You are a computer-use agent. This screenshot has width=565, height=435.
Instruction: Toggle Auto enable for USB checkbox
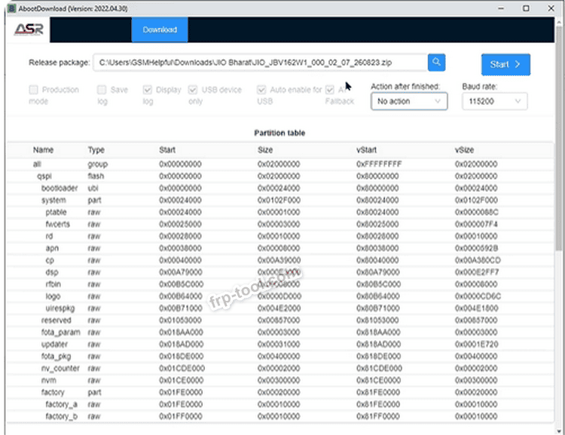(261, 90)
